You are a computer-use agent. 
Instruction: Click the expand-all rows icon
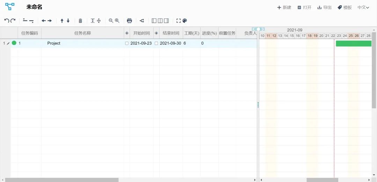point(93,21)
